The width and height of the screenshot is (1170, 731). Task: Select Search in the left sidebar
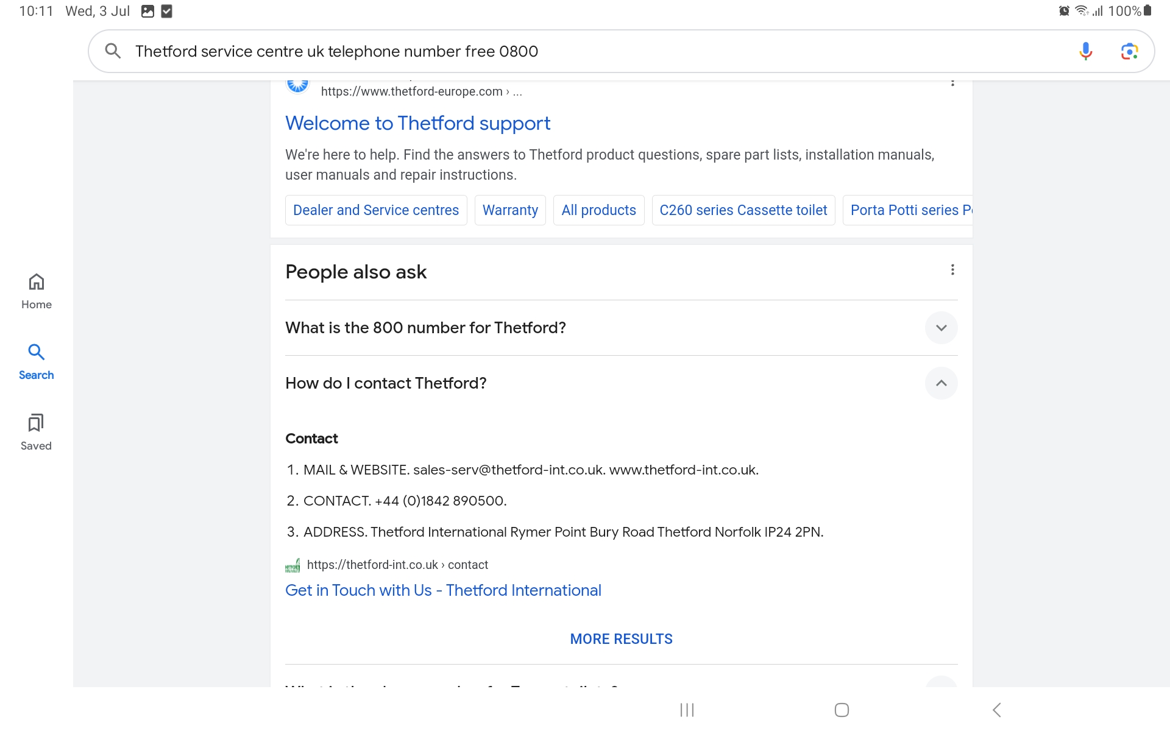pos(36,361)
